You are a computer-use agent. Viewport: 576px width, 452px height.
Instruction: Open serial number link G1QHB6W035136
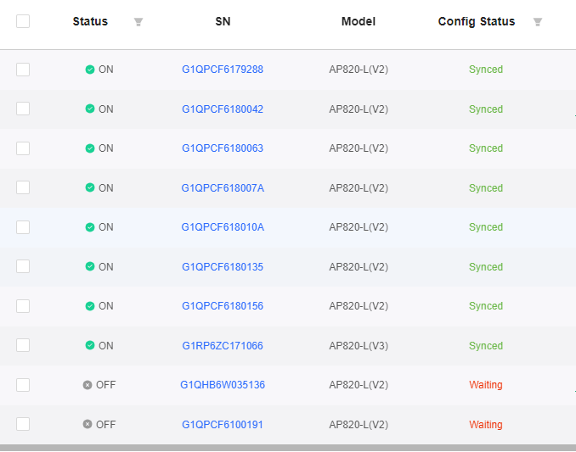(223, 385)
